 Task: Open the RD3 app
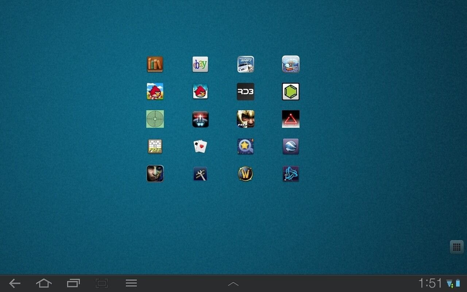(x=246, y=91)
